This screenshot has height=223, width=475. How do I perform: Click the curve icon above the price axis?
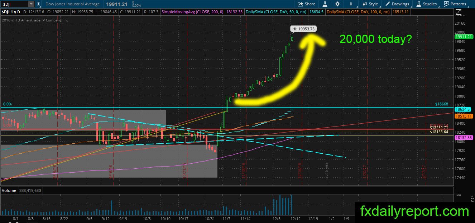tap(459, 12)
